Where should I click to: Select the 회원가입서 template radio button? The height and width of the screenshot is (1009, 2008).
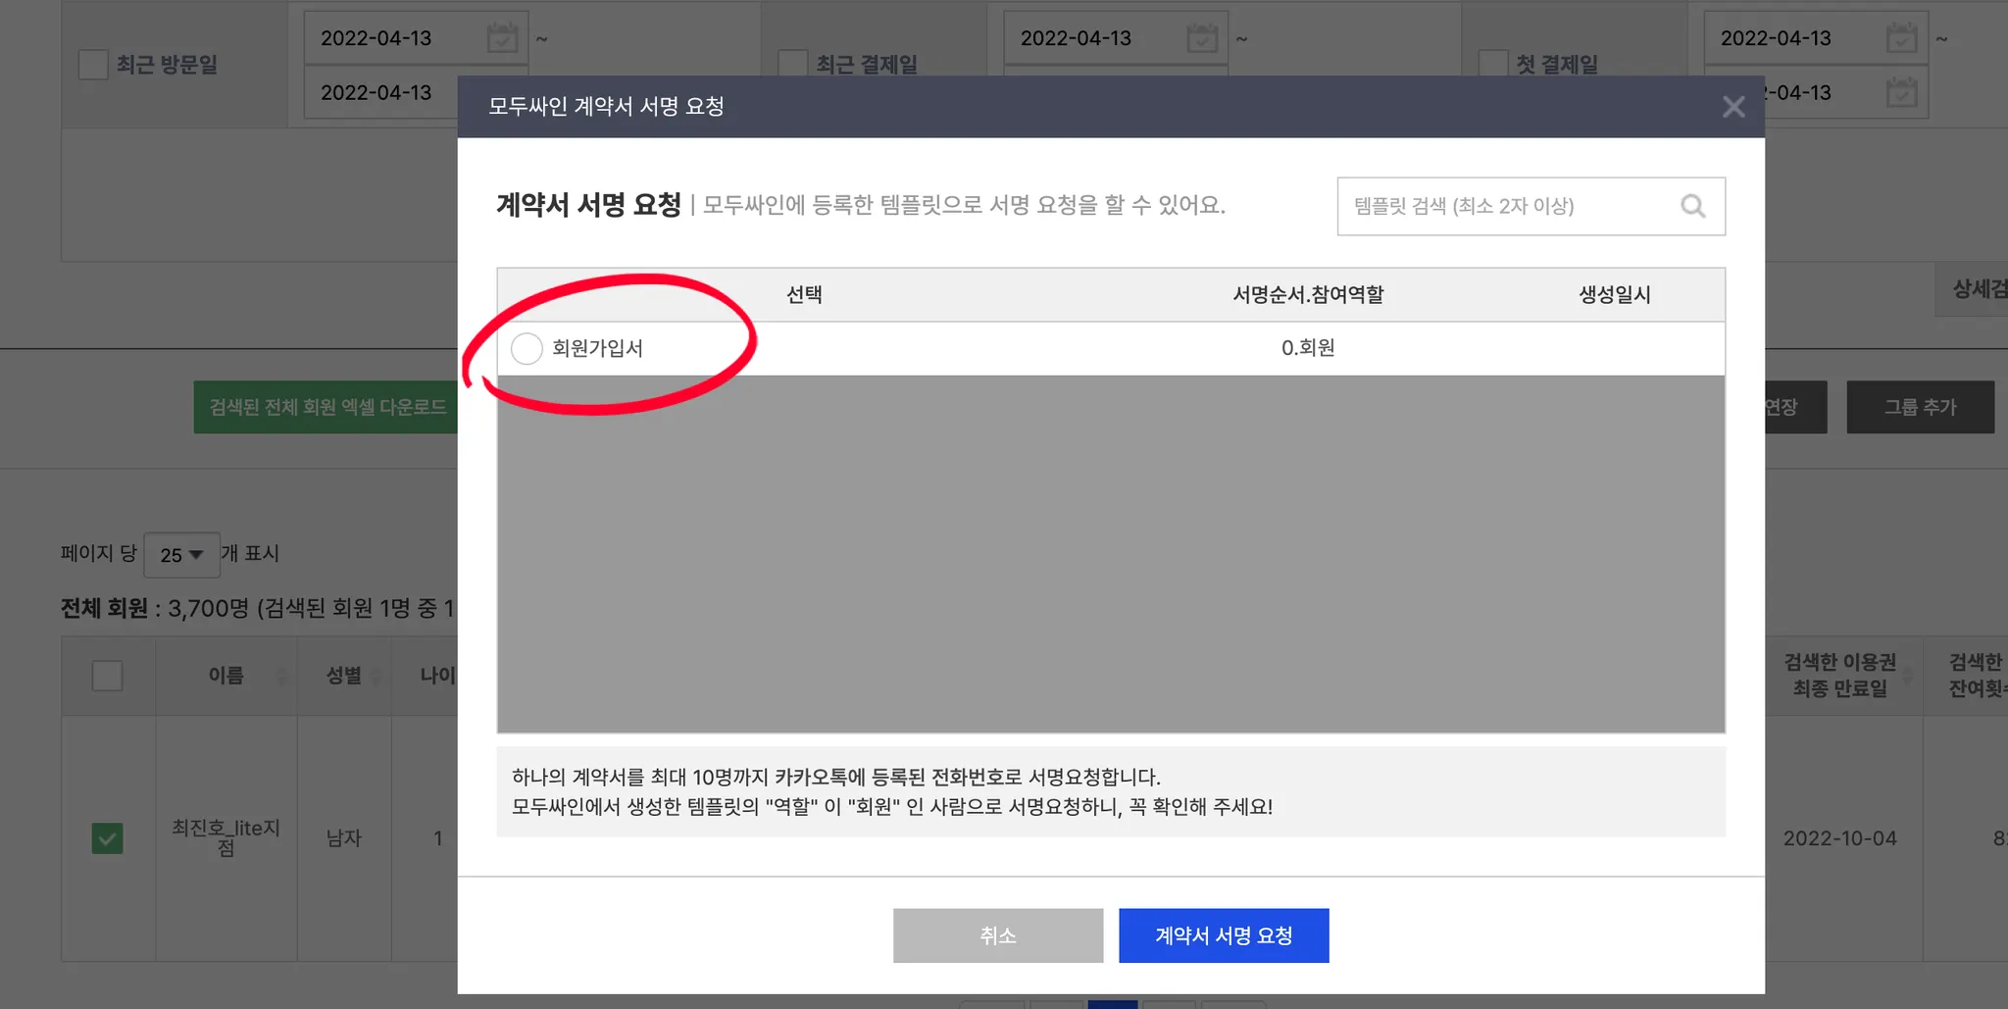[527, 348]
